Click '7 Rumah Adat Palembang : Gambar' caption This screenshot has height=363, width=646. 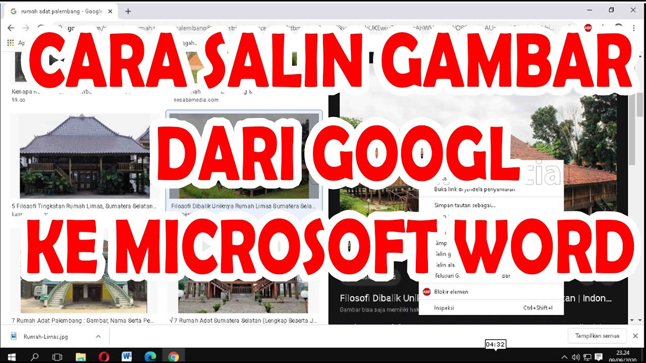(x=83, y=320)
